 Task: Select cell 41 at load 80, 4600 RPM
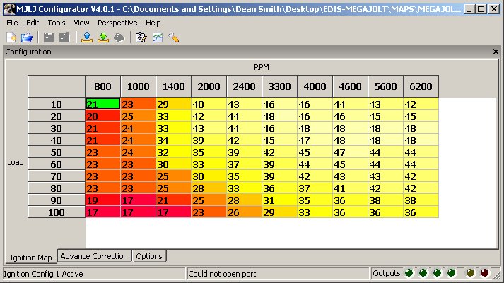[351, 188]
